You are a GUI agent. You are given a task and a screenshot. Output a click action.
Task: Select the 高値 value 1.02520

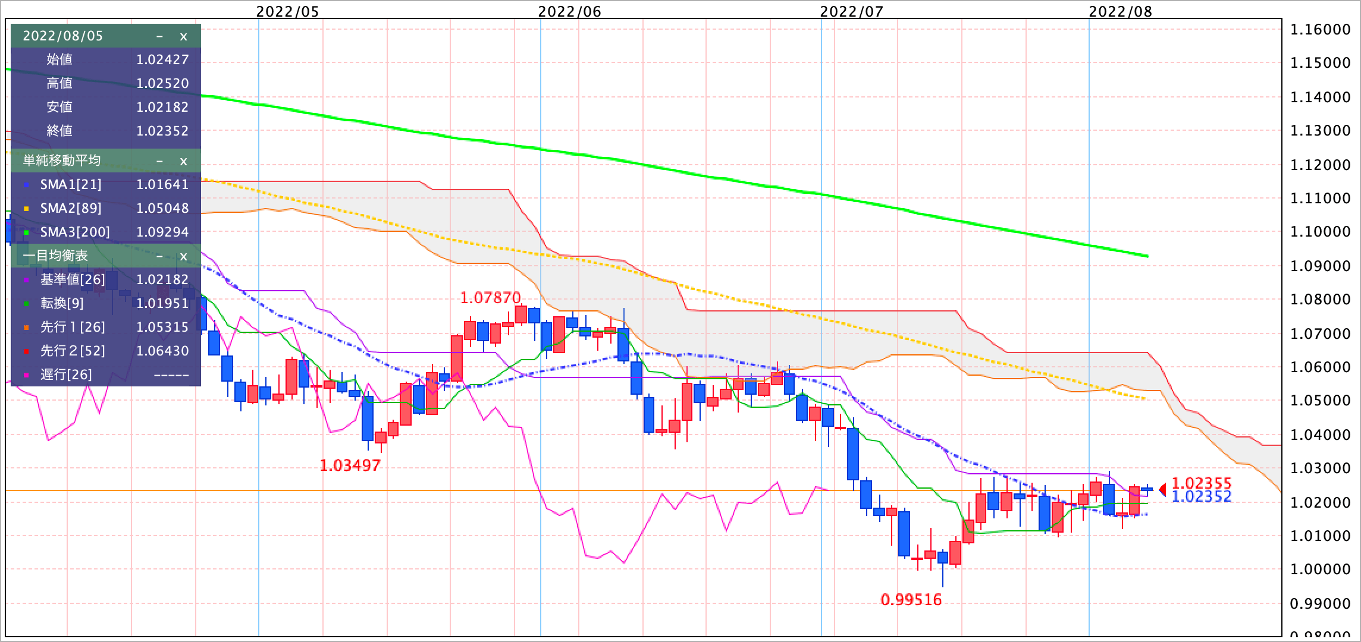pyautogui.click(x=162, y=83)
